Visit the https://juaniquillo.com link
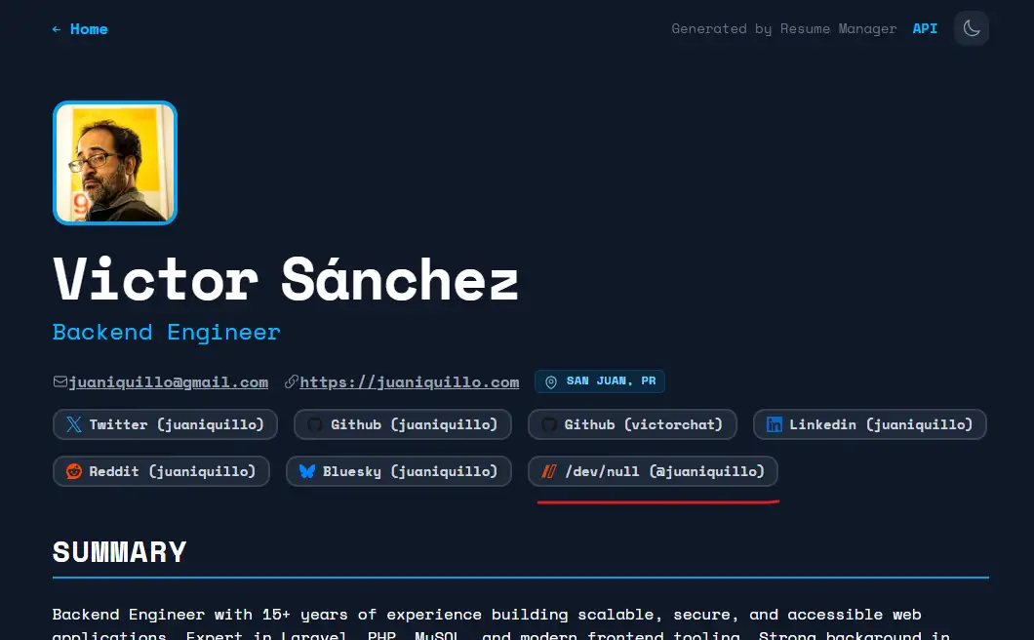The image size is (1034, 640). click(x=410, y=382)
